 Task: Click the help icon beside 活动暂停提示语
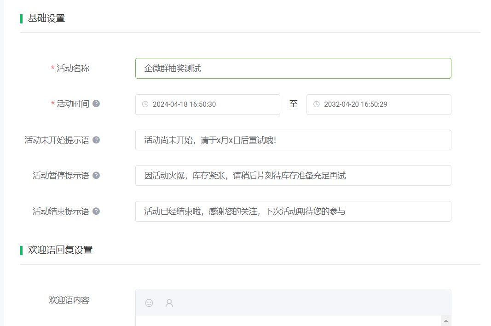pyautogui.click(x=96, y=175)
